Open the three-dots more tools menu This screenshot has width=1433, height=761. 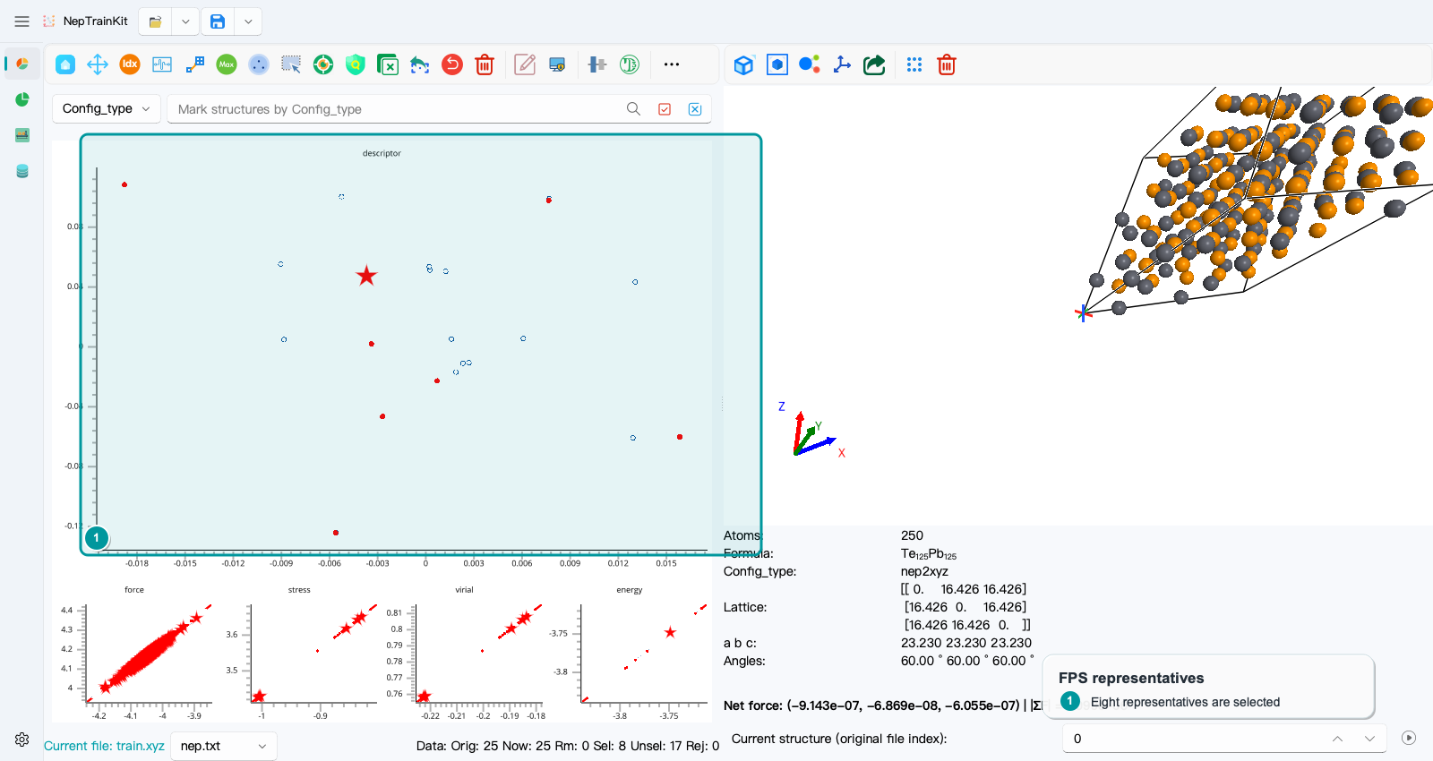coord(672,64)
